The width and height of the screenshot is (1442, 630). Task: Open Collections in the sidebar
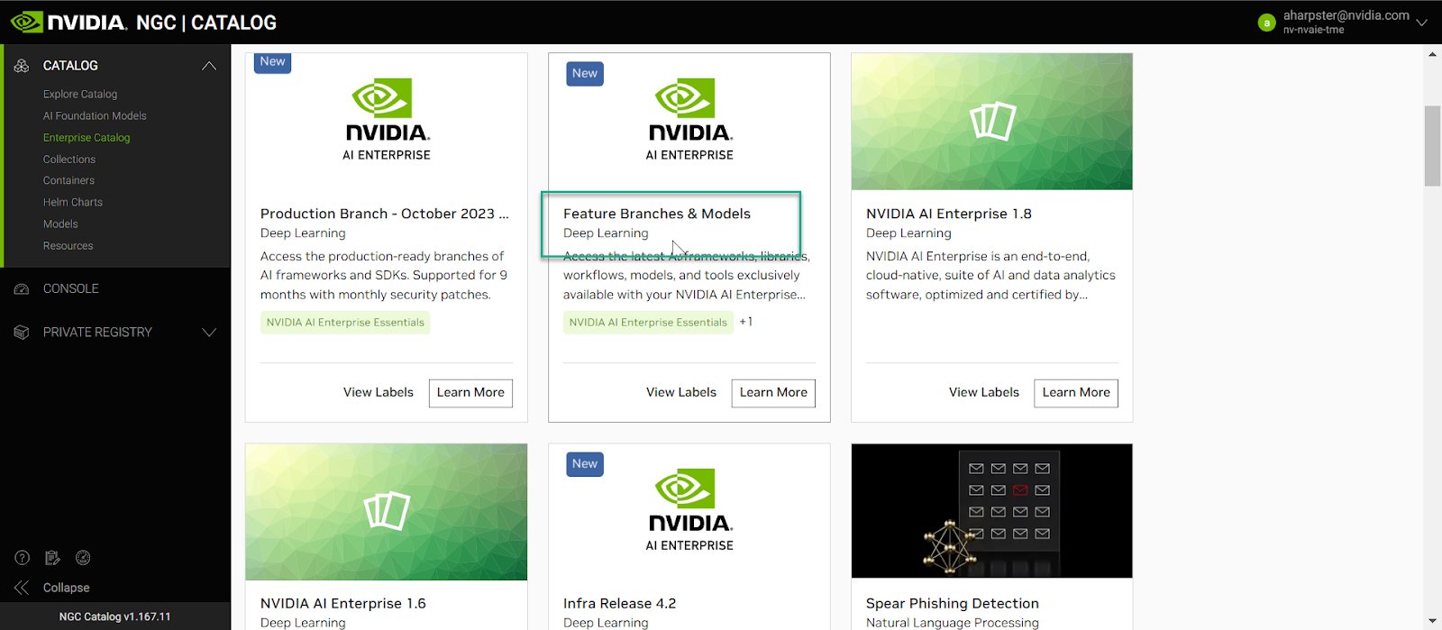(69, 159)
